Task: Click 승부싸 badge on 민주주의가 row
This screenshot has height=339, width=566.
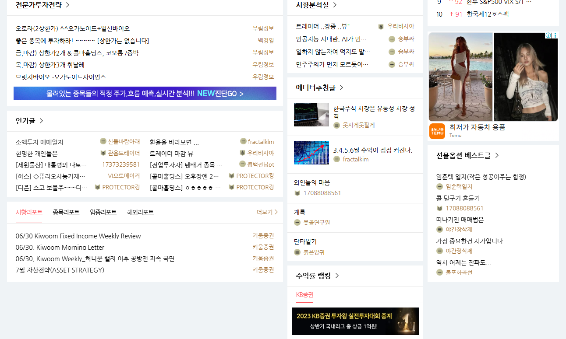Action: 392,64
